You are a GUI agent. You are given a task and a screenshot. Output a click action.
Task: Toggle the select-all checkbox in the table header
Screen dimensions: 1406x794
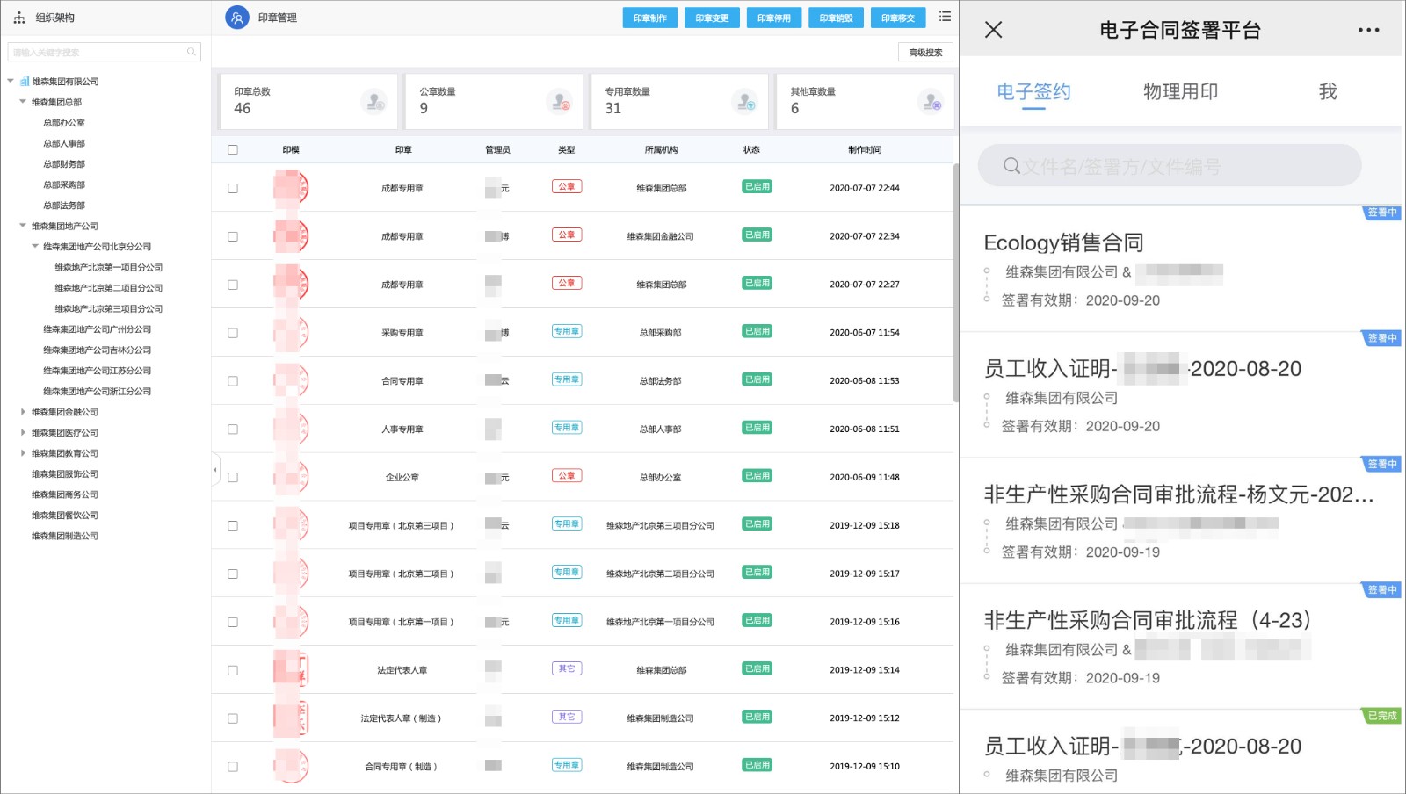[x=233, y=149]
